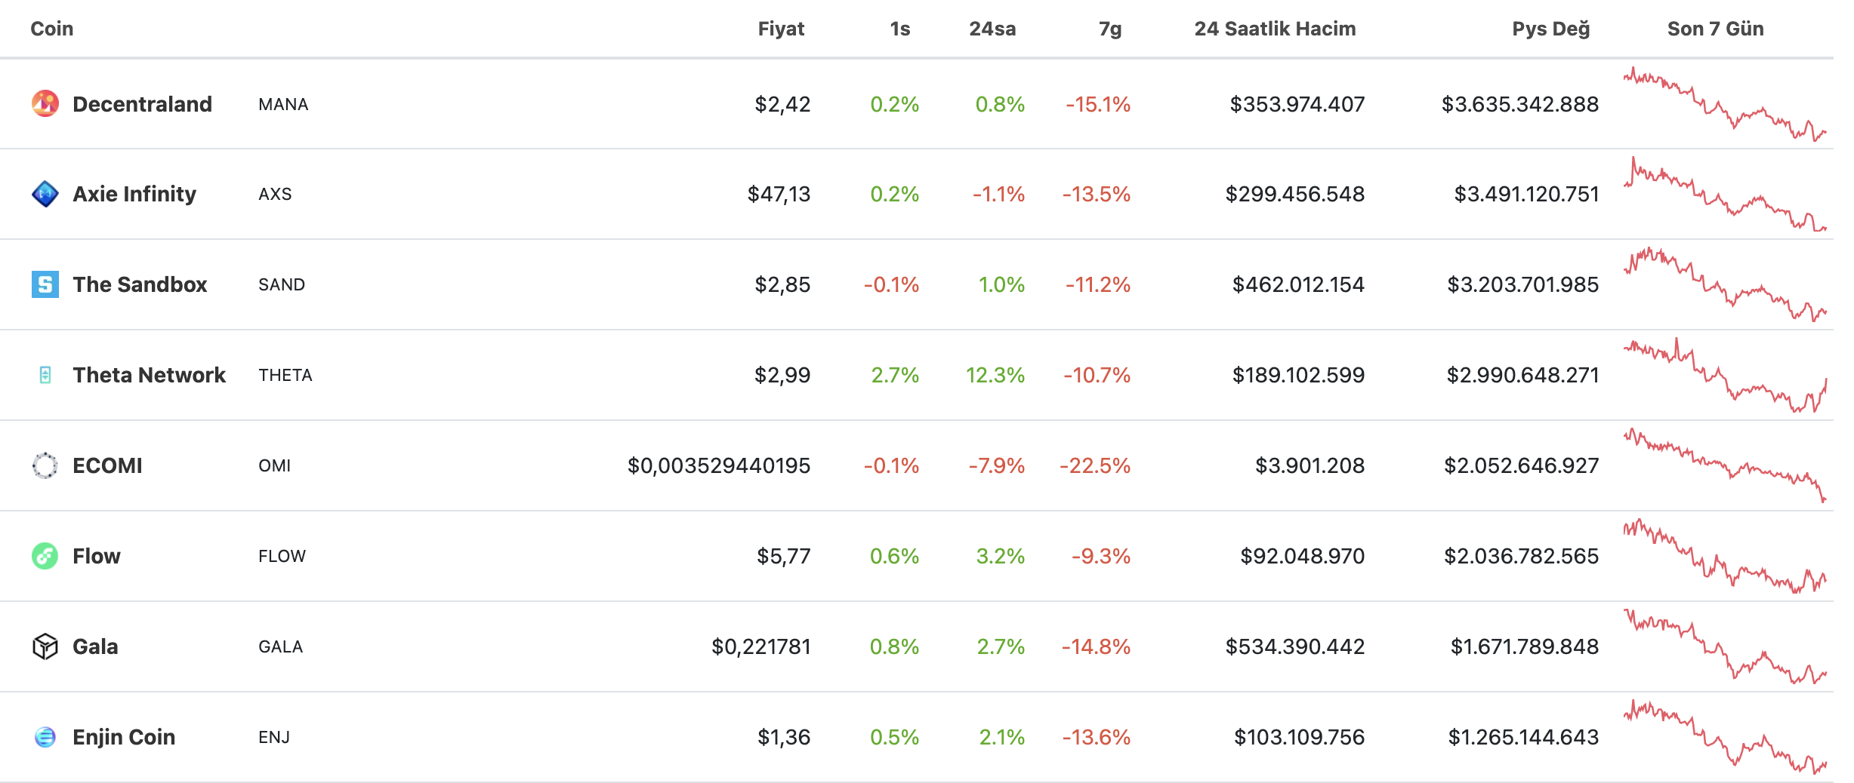Select the ECOMI price $0,003529440195

[x=719, y=466]
